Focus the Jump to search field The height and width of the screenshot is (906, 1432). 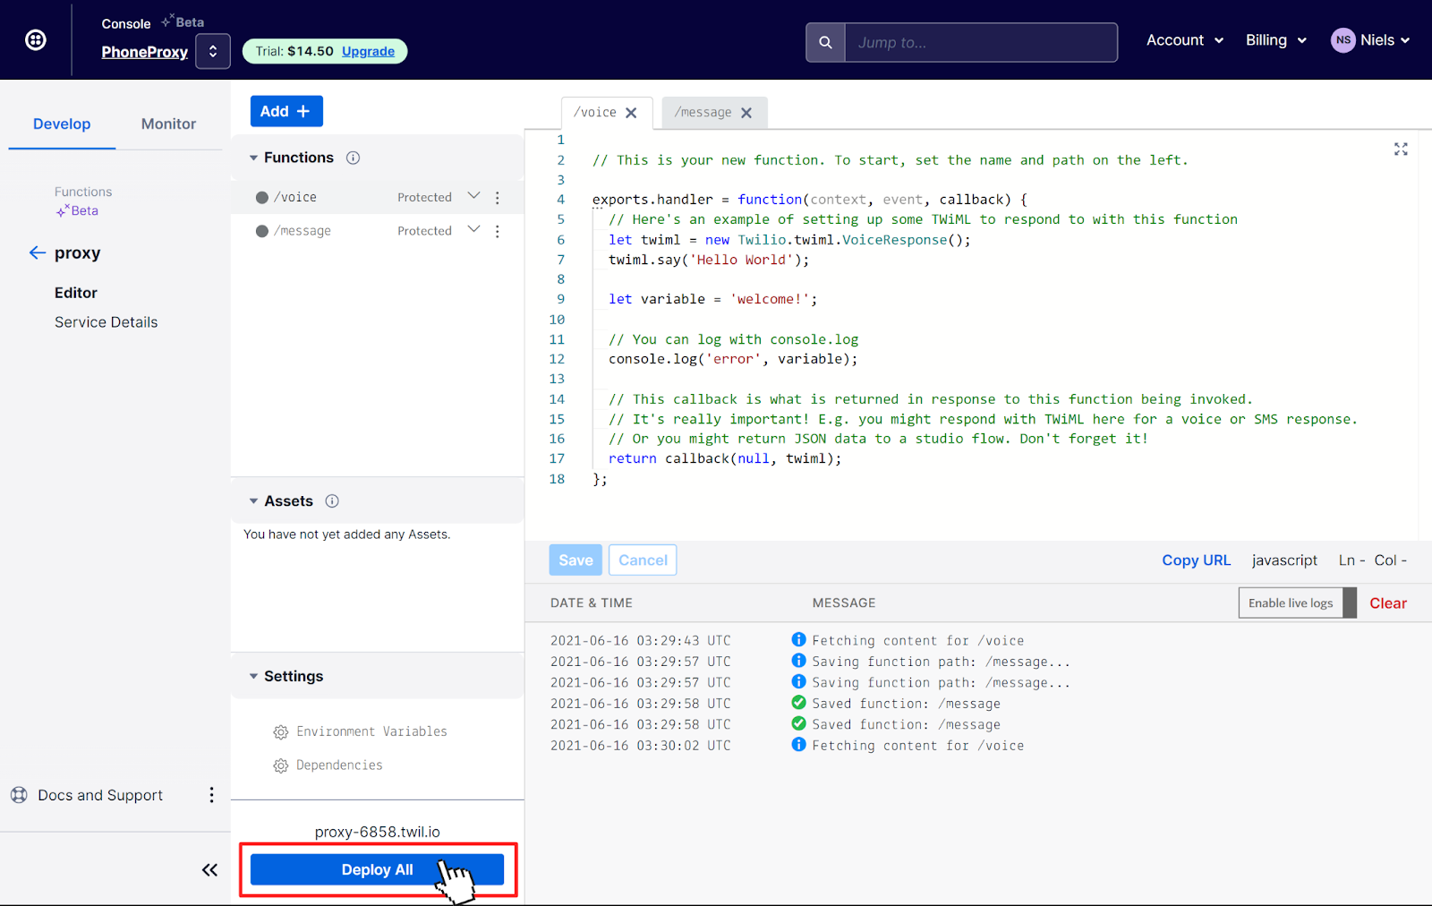tap(981, 42)
